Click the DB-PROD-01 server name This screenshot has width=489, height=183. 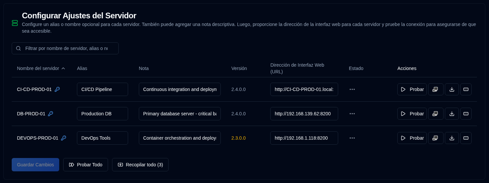(x=31, y=114)
